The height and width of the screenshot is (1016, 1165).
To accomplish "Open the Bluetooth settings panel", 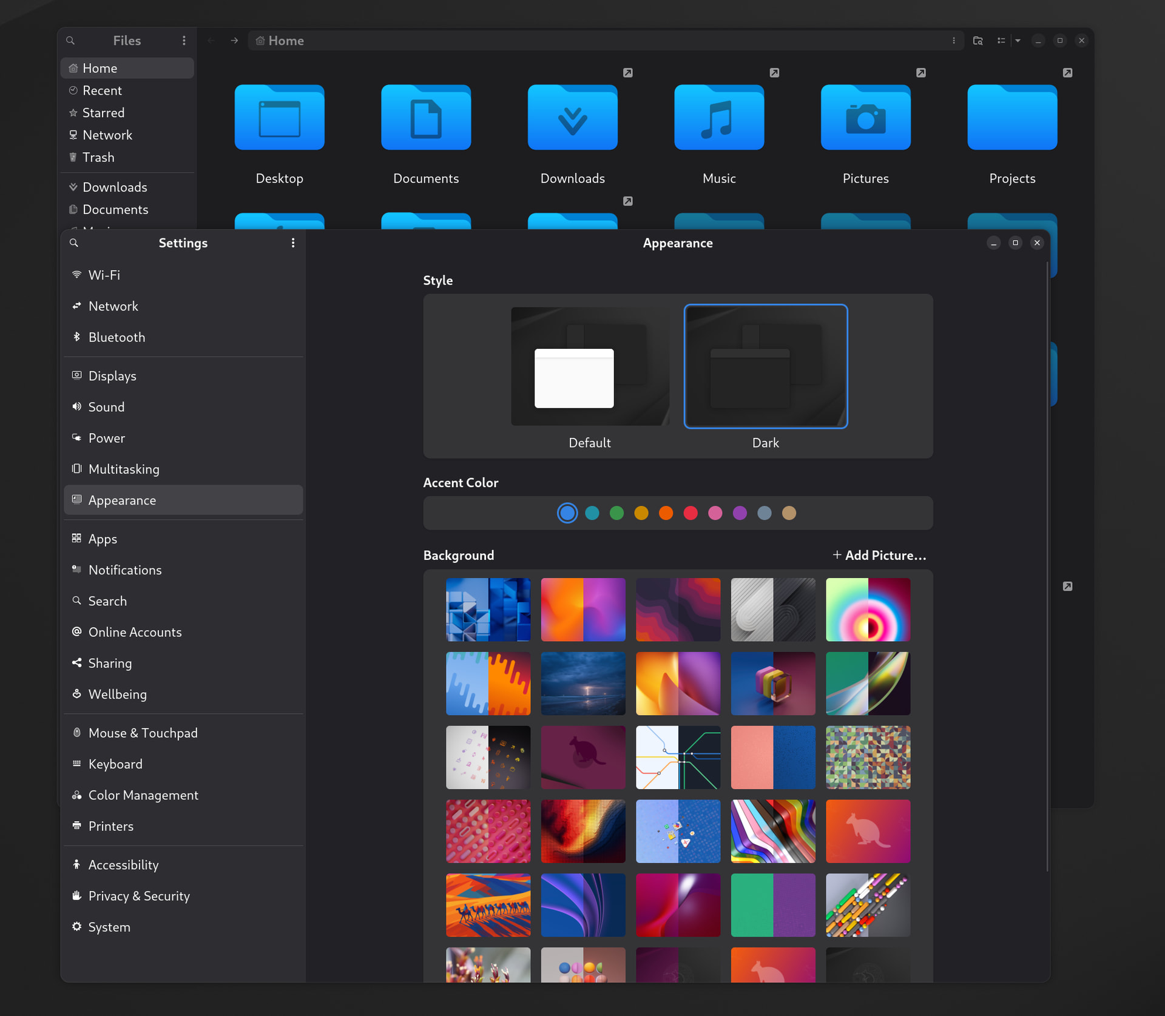I will click(116, 337).
